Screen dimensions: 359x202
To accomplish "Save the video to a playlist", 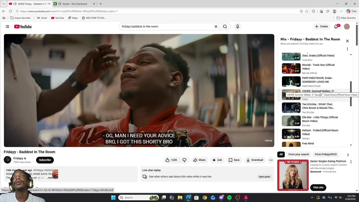I will point(234,160).
